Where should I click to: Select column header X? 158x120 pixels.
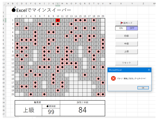pos(121,4)
